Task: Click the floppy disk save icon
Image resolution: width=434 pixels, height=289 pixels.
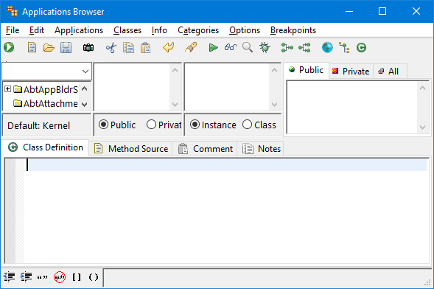Action: (x=66, y=48)
